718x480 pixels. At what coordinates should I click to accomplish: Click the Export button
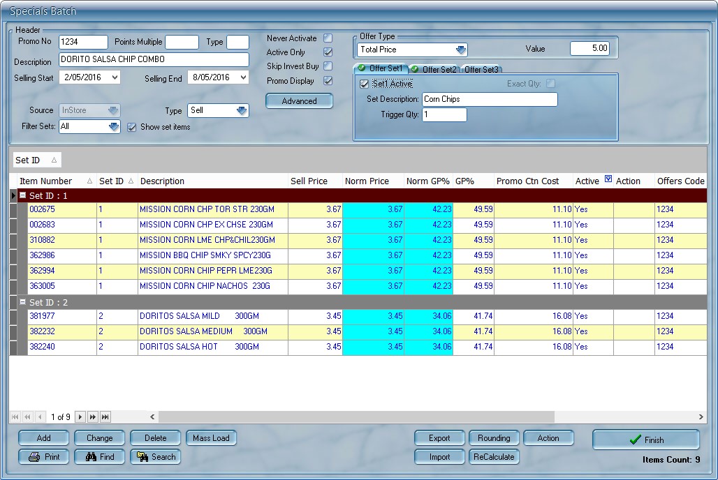439,438
